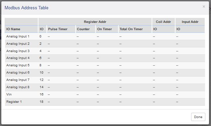
Task: Select the Analog Input 7 name cell
Action: (x=18, y=80)
